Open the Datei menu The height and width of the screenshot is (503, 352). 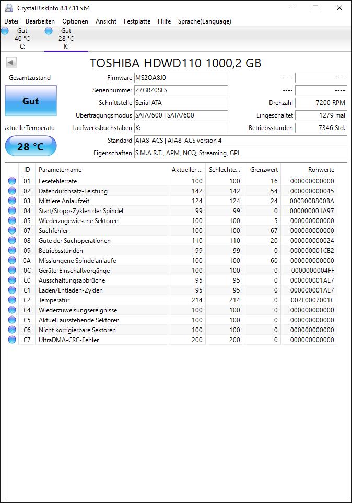pyautogui.click(x=11, y=21)
